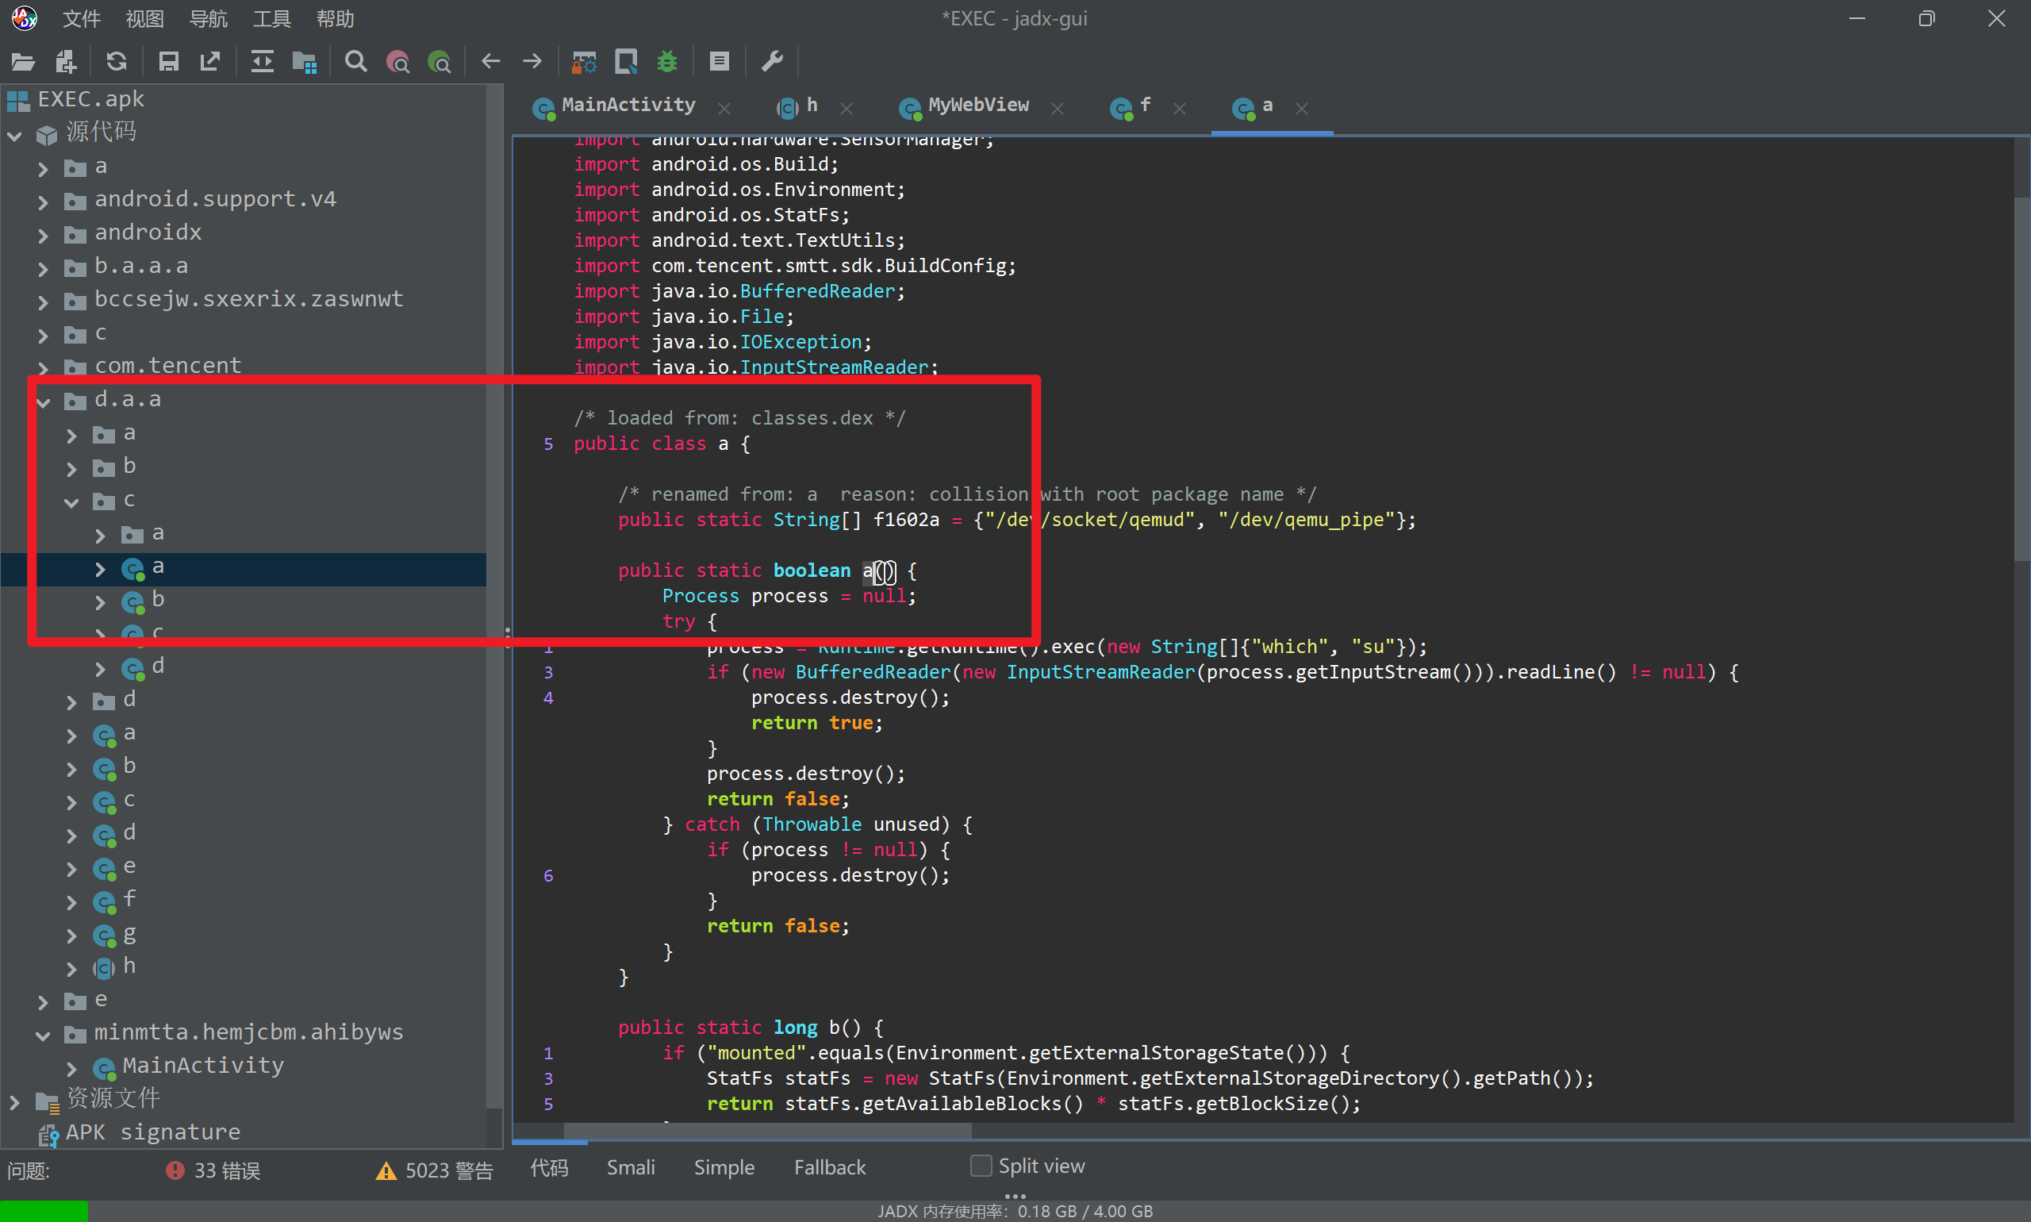Expand the 资源文件 node
This screenshot has height=1222, width=2031.
[15, 1101]
